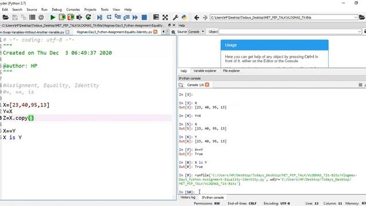Open the PYTHONPATH manager Python icon
Image resolution: width=366 pixels, height=206 pixels.
point(184,17)
